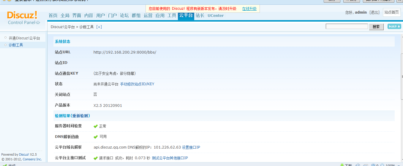
Task: Open the MAP navigation button
Action: click(394, 26)
